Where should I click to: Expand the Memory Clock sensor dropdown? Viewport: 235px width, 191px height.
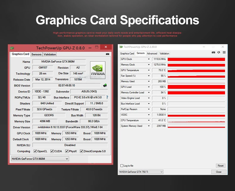[x=149, y=65]
